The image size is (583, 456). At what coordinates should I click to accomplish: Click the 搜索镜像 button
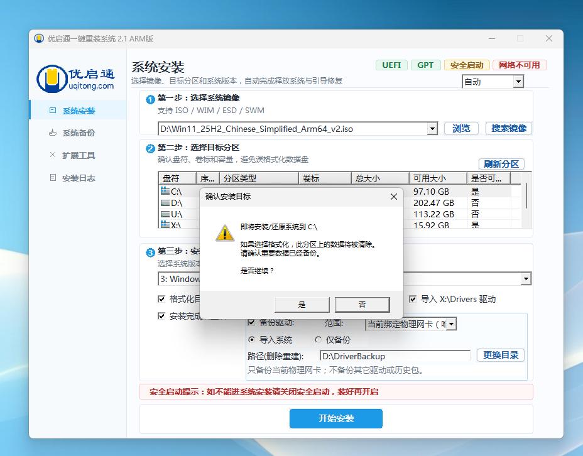coord(509,129)
